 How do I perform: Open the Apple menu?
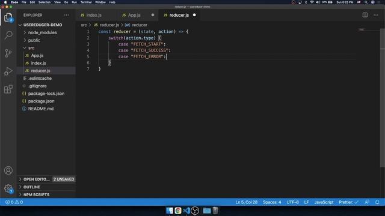click(5, 2)
